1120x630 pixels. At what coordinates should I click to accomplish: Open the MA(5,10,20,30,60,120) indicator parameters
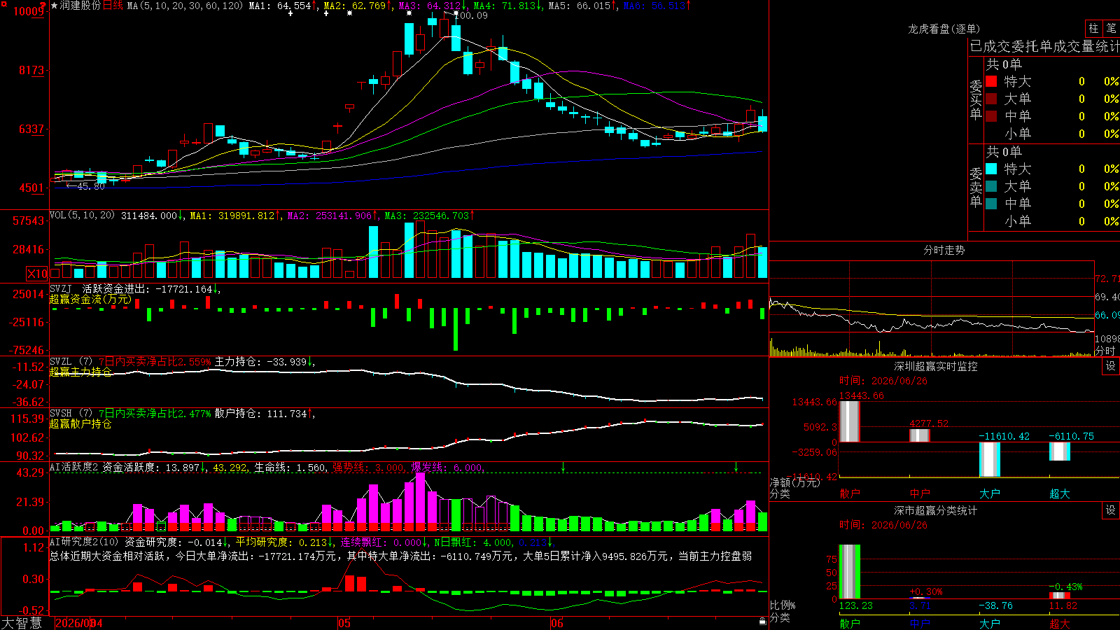click(185, 6)
